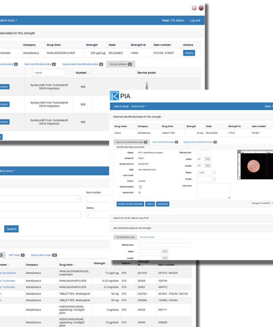Open Admin tools menu in PIA window
The width and height of the screenshot is (273, 327).
139,106
